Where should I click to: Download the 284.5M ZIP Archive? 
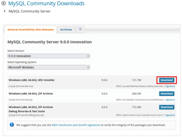point(167,94)
